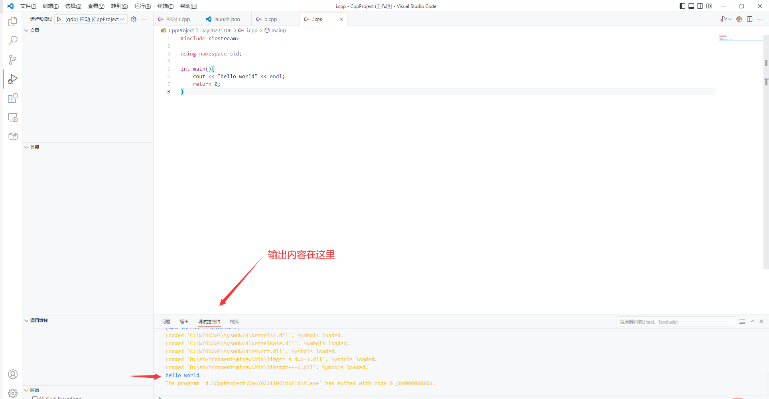The height and width of the screenshot is (399, 769).
Task: Toggle secondary side bar visibility
Action: pyautogui.click(x=700, y=6)
